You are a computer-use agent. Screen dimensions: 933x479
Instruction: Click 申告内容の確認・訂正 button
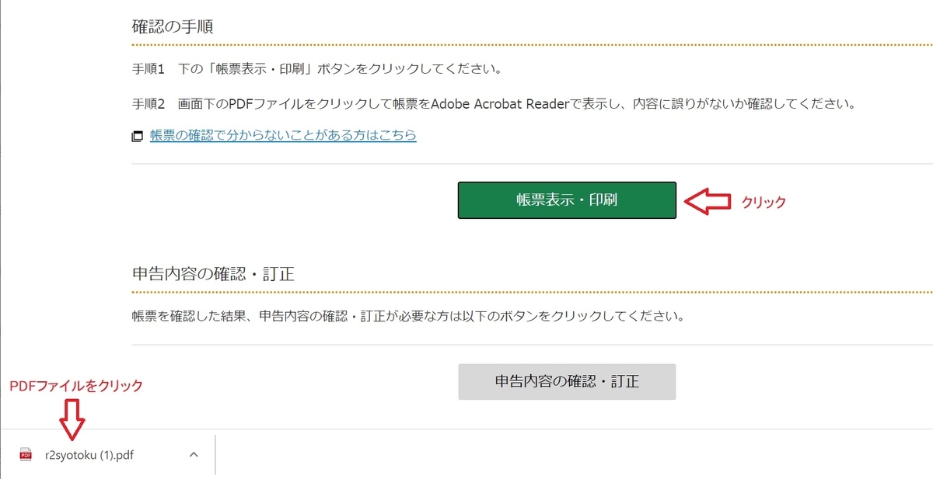[566, 381]
